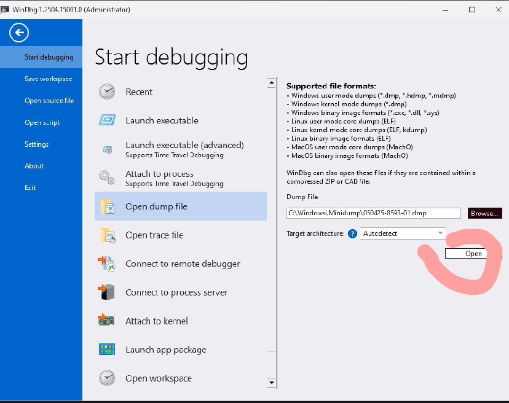Image resolution: width=509 pixels, height=403 pixels.
Task: Click the Open dump file folder icon
Action: coord(108,206)
